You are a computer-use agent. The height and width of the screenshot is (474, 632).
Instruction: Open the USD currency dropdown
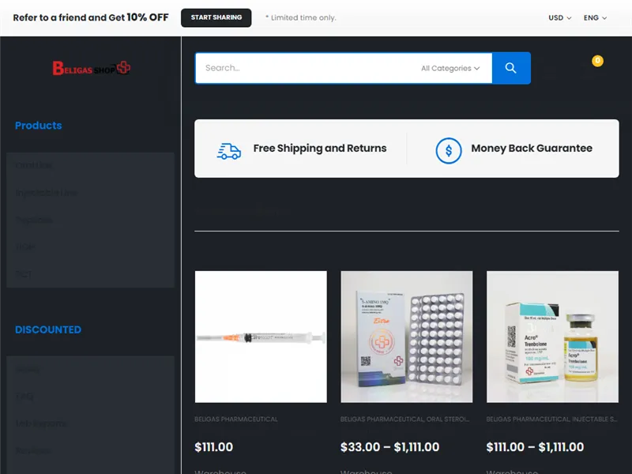559,17
